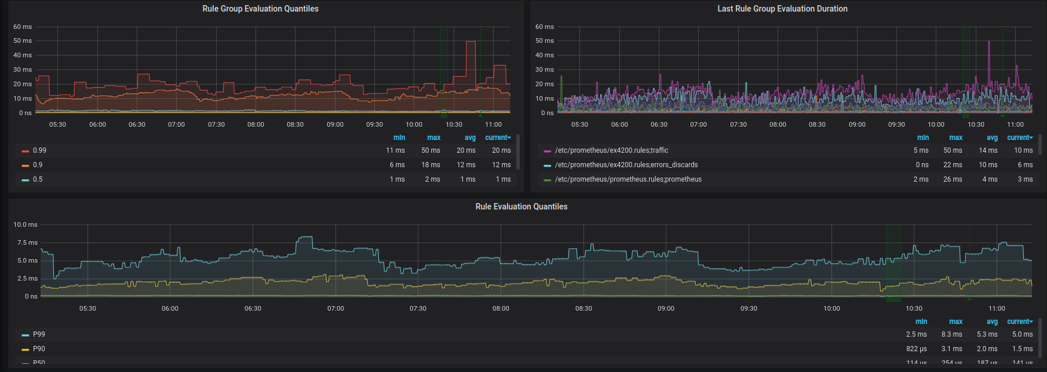1047x372 pixels.
Task: Open the Rule Evaluation Quantiles panel title menu
Action: 521,207
